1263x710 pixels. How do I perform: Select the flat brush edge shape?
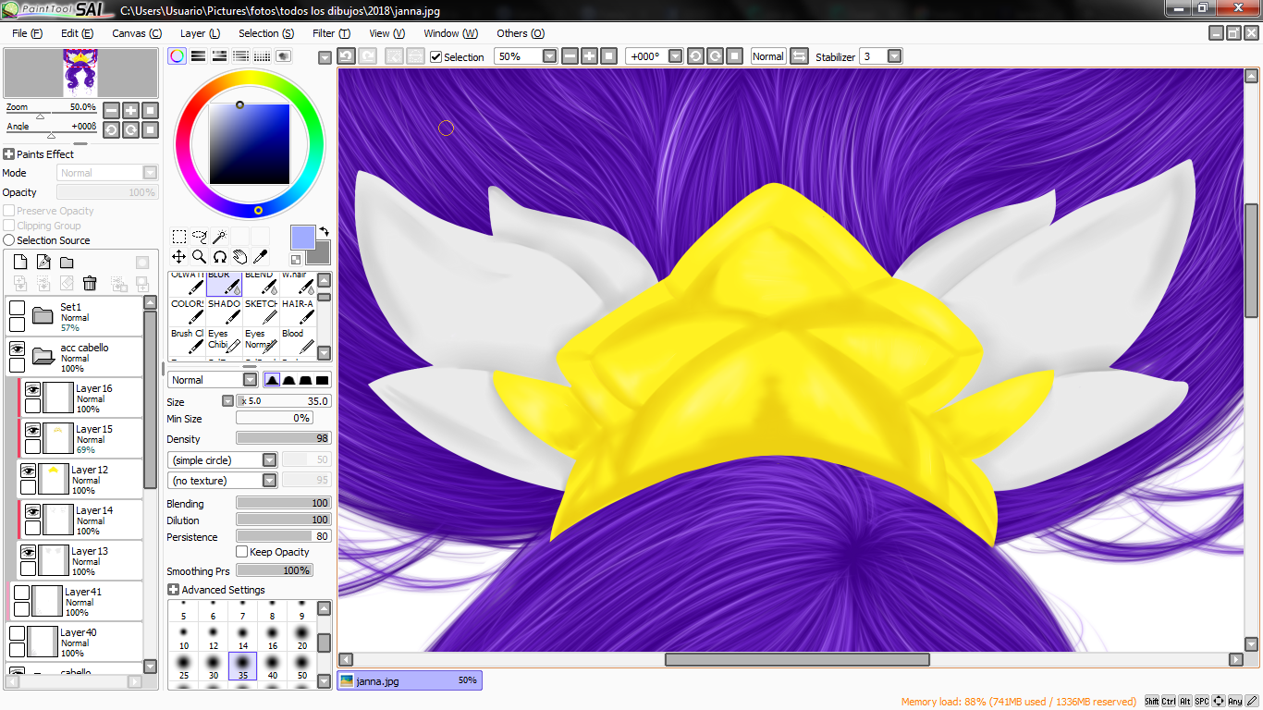pos(322,380)
